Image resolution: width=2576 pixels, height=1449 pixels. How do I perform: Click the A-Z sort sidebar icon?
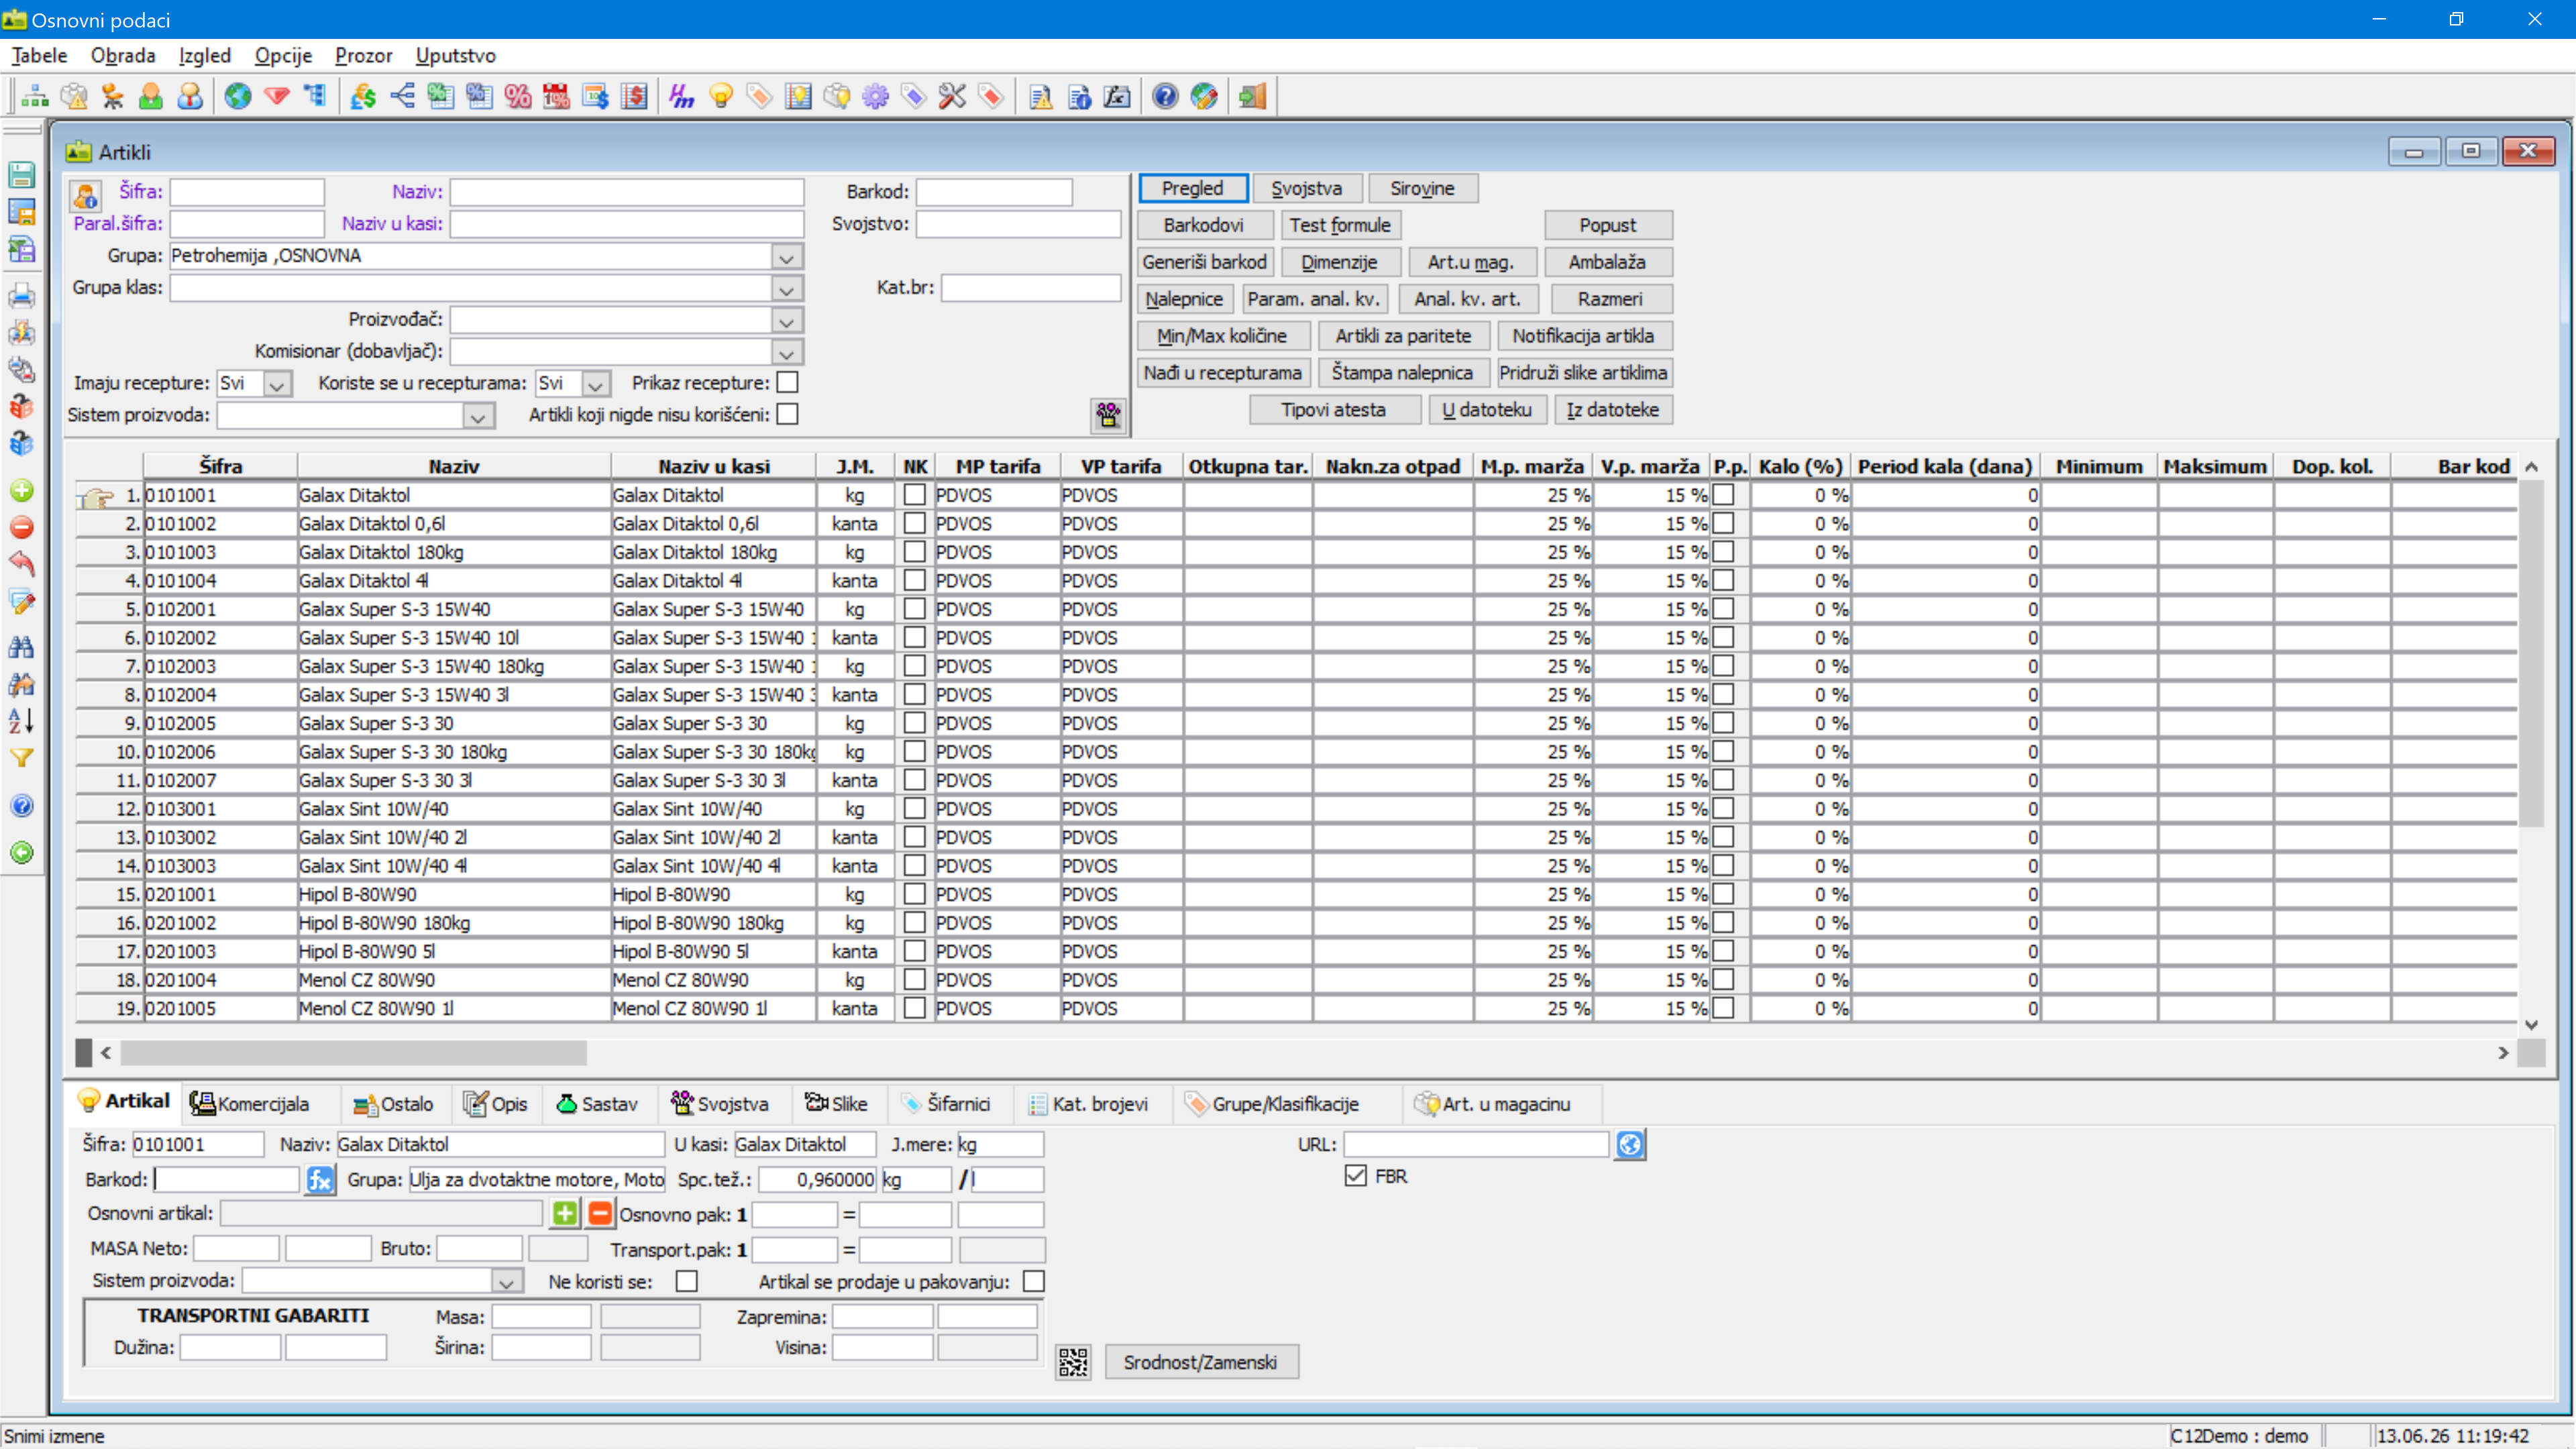tap(22, 721)
